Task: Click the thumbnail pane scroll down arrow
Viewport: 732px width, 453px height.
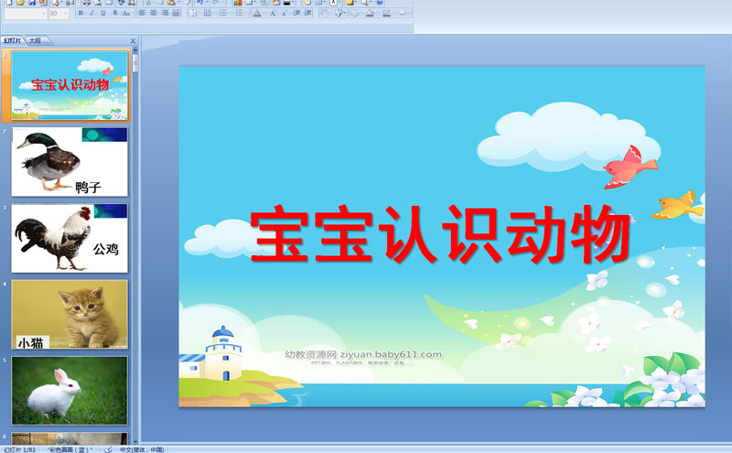Action: 135,441
